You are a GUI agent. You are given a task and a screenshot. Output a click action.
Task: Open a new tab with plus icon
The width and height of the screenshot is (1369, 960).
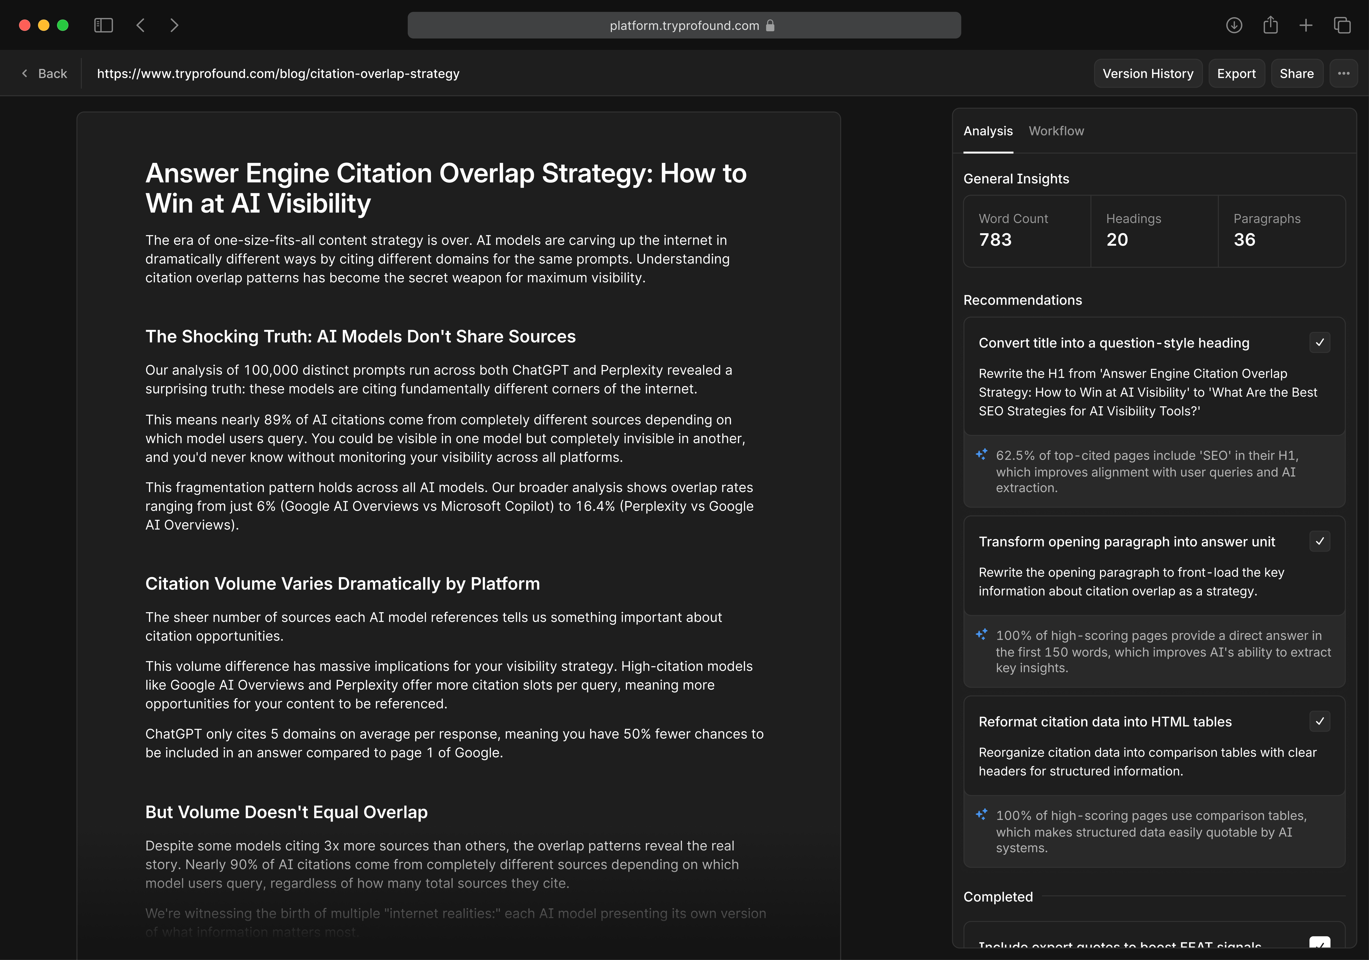tap(1306, 25)
